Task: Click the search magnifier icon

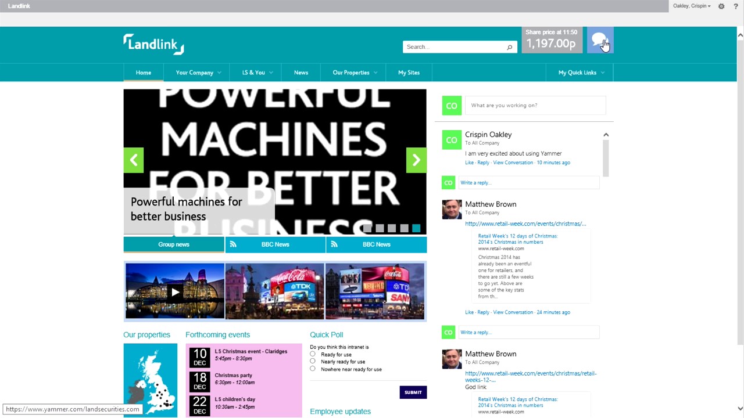Action: coord(510,47)
